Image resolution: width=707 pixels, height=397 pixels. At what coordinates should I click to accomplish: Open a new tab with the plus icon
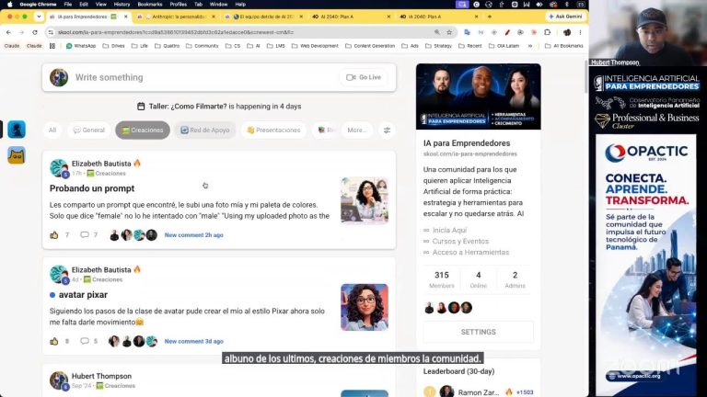coord(489,17)
